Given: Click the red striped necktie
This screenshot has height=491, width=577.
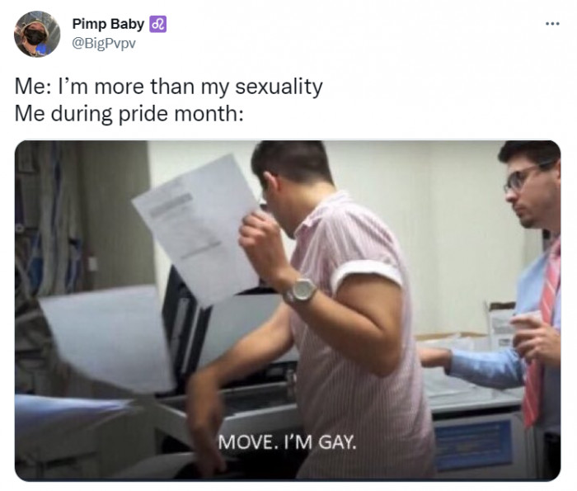Looking at the screenshot, I should tap(540, 335).
